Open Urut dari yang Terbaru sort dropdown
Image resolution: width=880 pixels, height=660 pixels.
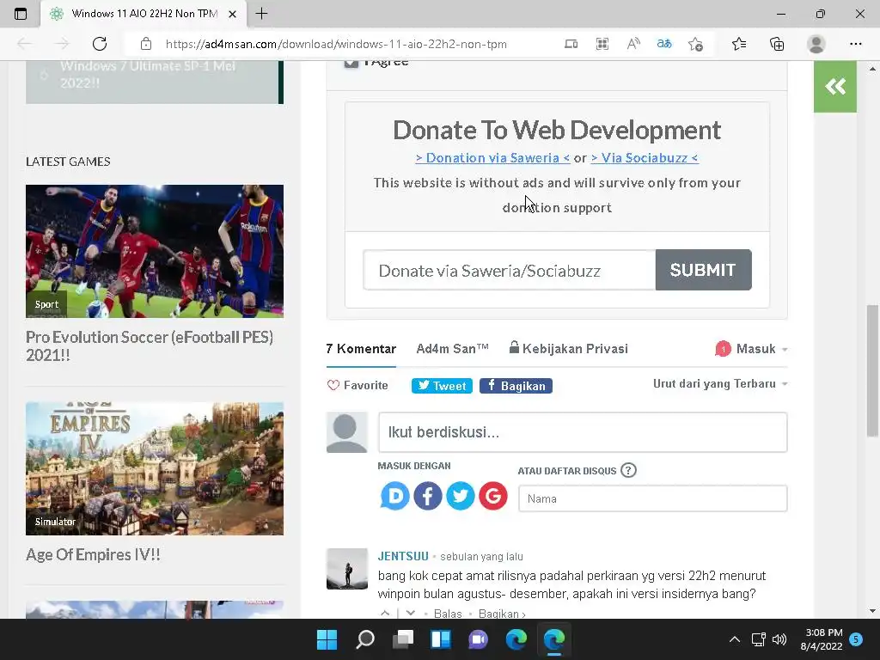pos(720,384)
